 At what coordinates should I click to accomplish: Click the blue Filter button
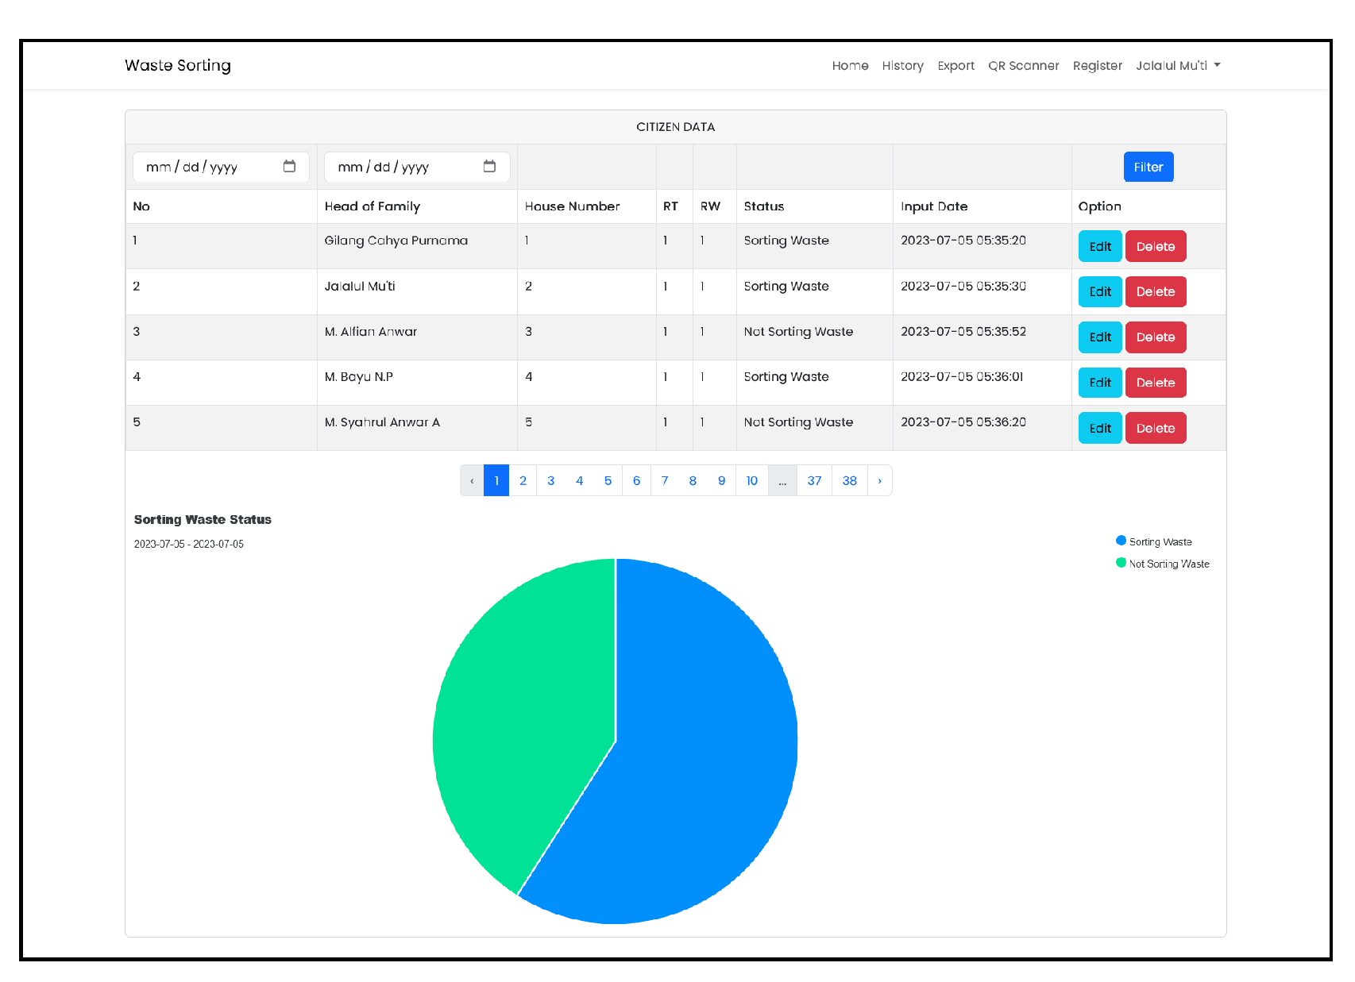point(1148,167)
